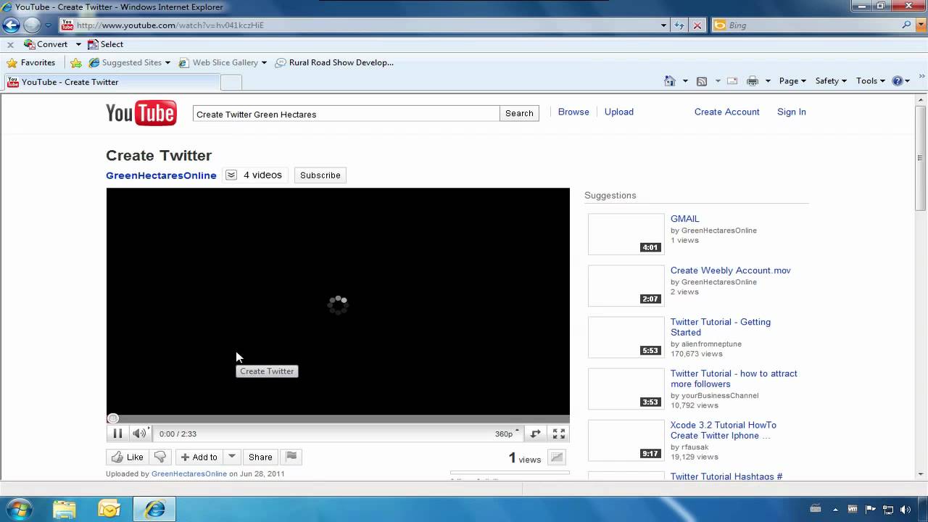Open the 360p quality menu
The width and height of the screenshot is (928, 522).
(507, 434)
